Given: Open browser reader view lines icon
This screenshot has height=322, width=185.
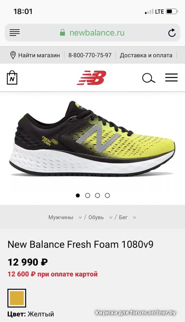Looking at the screenshot, I should coord(14,33).
